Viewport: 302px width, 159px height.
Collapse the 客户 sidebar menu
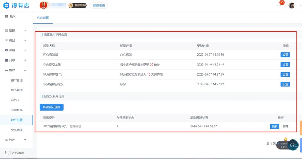click(x=15, y=70)
